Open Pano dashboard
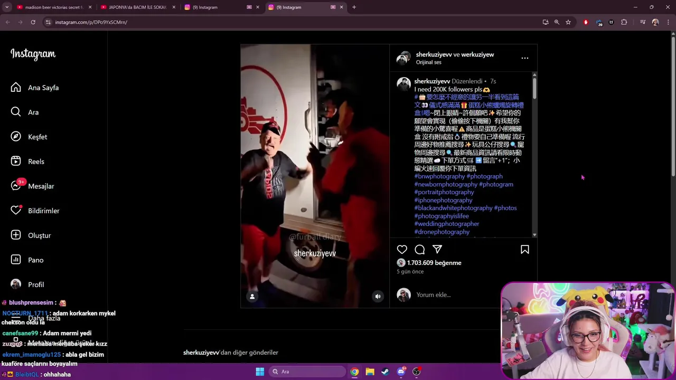Screen dimensions: 676x380 [27, 260]
